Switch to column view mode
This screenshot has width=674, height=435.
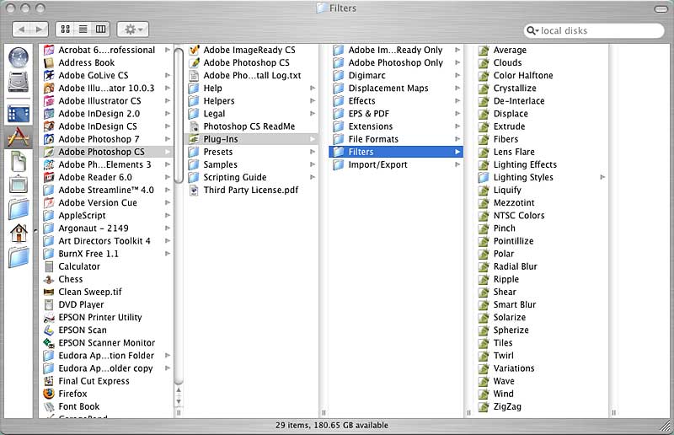pyautogui.click(x=101, y=30)
